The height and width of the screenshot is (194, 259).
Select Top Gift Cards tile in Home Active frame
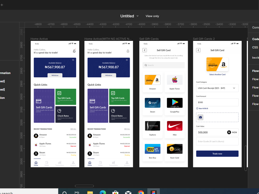pos(66,97)
